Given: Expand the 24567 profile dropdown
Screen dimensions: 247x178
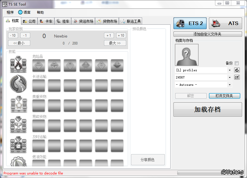Looking at the screenshot, I should [230, 77].
